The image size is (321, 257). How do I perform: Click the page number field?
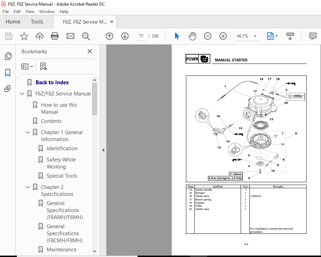click(x=141, y=36)
